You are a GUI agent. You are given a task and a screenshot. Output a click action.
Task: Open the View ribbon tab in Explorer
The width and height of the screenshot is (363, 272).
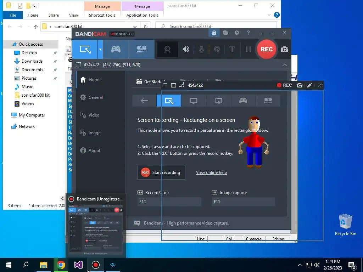point(73,15)
